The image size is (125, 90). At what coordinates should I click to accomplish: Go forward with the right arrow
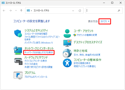pyautogui.click(x=10, y=10)
